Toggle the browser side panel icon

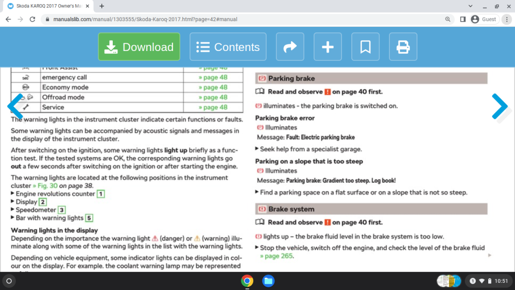(463, 20)
